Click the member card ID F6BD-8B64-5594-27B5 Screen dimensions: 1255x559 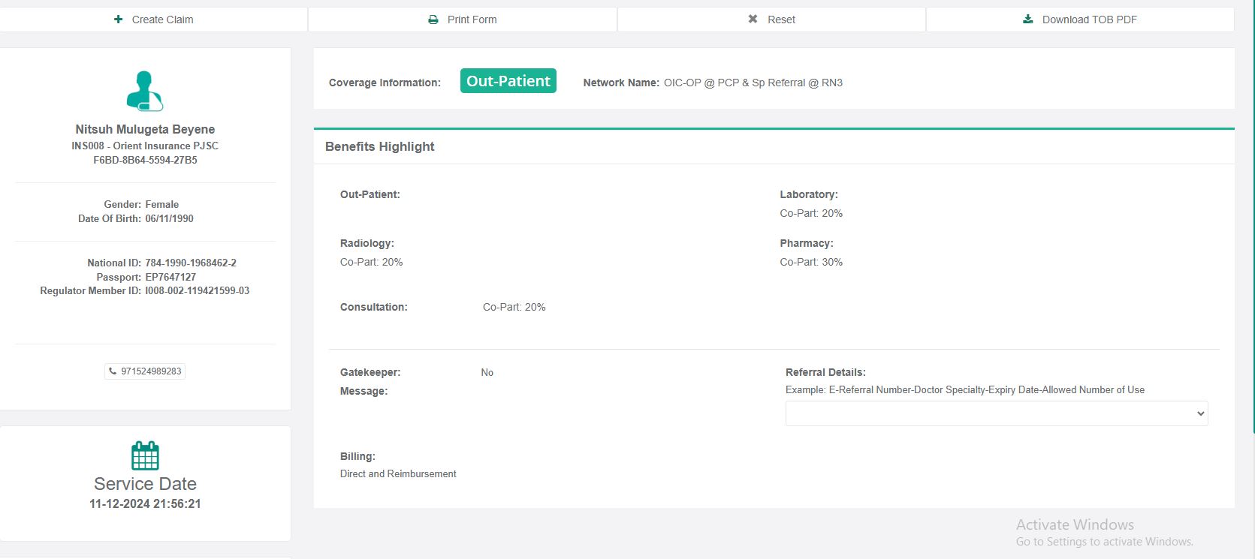coord(145,160)
